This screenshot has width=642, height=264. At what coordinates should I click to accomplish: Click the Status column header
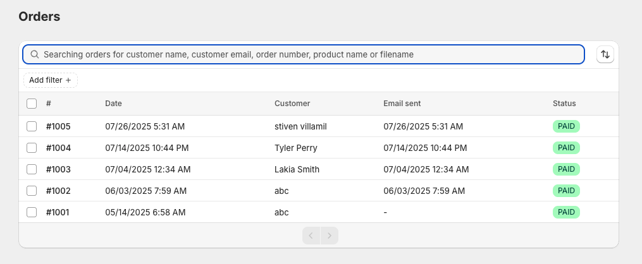click(564, 104)
